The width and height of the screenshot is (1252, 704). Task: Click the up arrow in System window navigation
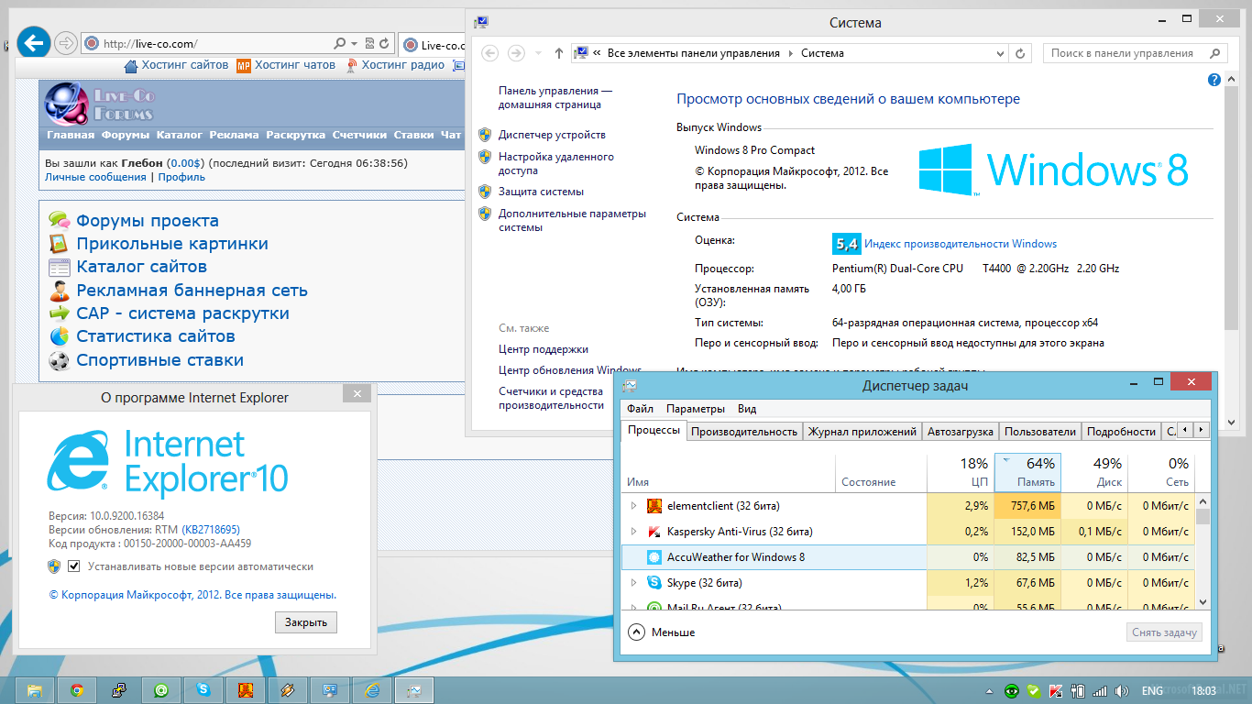559,53
